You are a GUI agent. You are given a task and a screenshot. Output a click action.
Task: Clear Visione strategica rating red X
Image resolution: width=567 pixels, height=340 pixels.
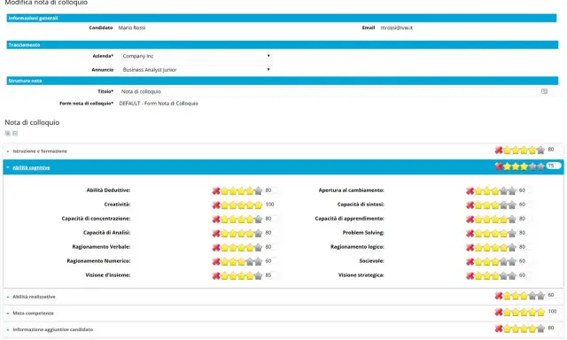(x=470, y=275)
